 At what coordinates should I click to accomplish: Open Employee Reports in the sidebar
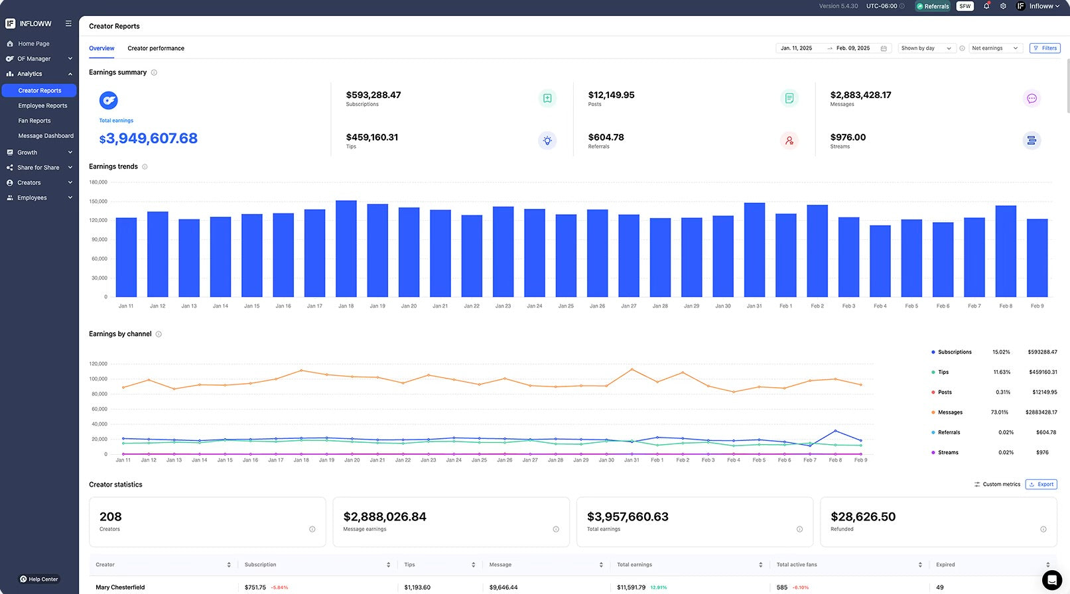pyautogui.click(x=42, y=106)
